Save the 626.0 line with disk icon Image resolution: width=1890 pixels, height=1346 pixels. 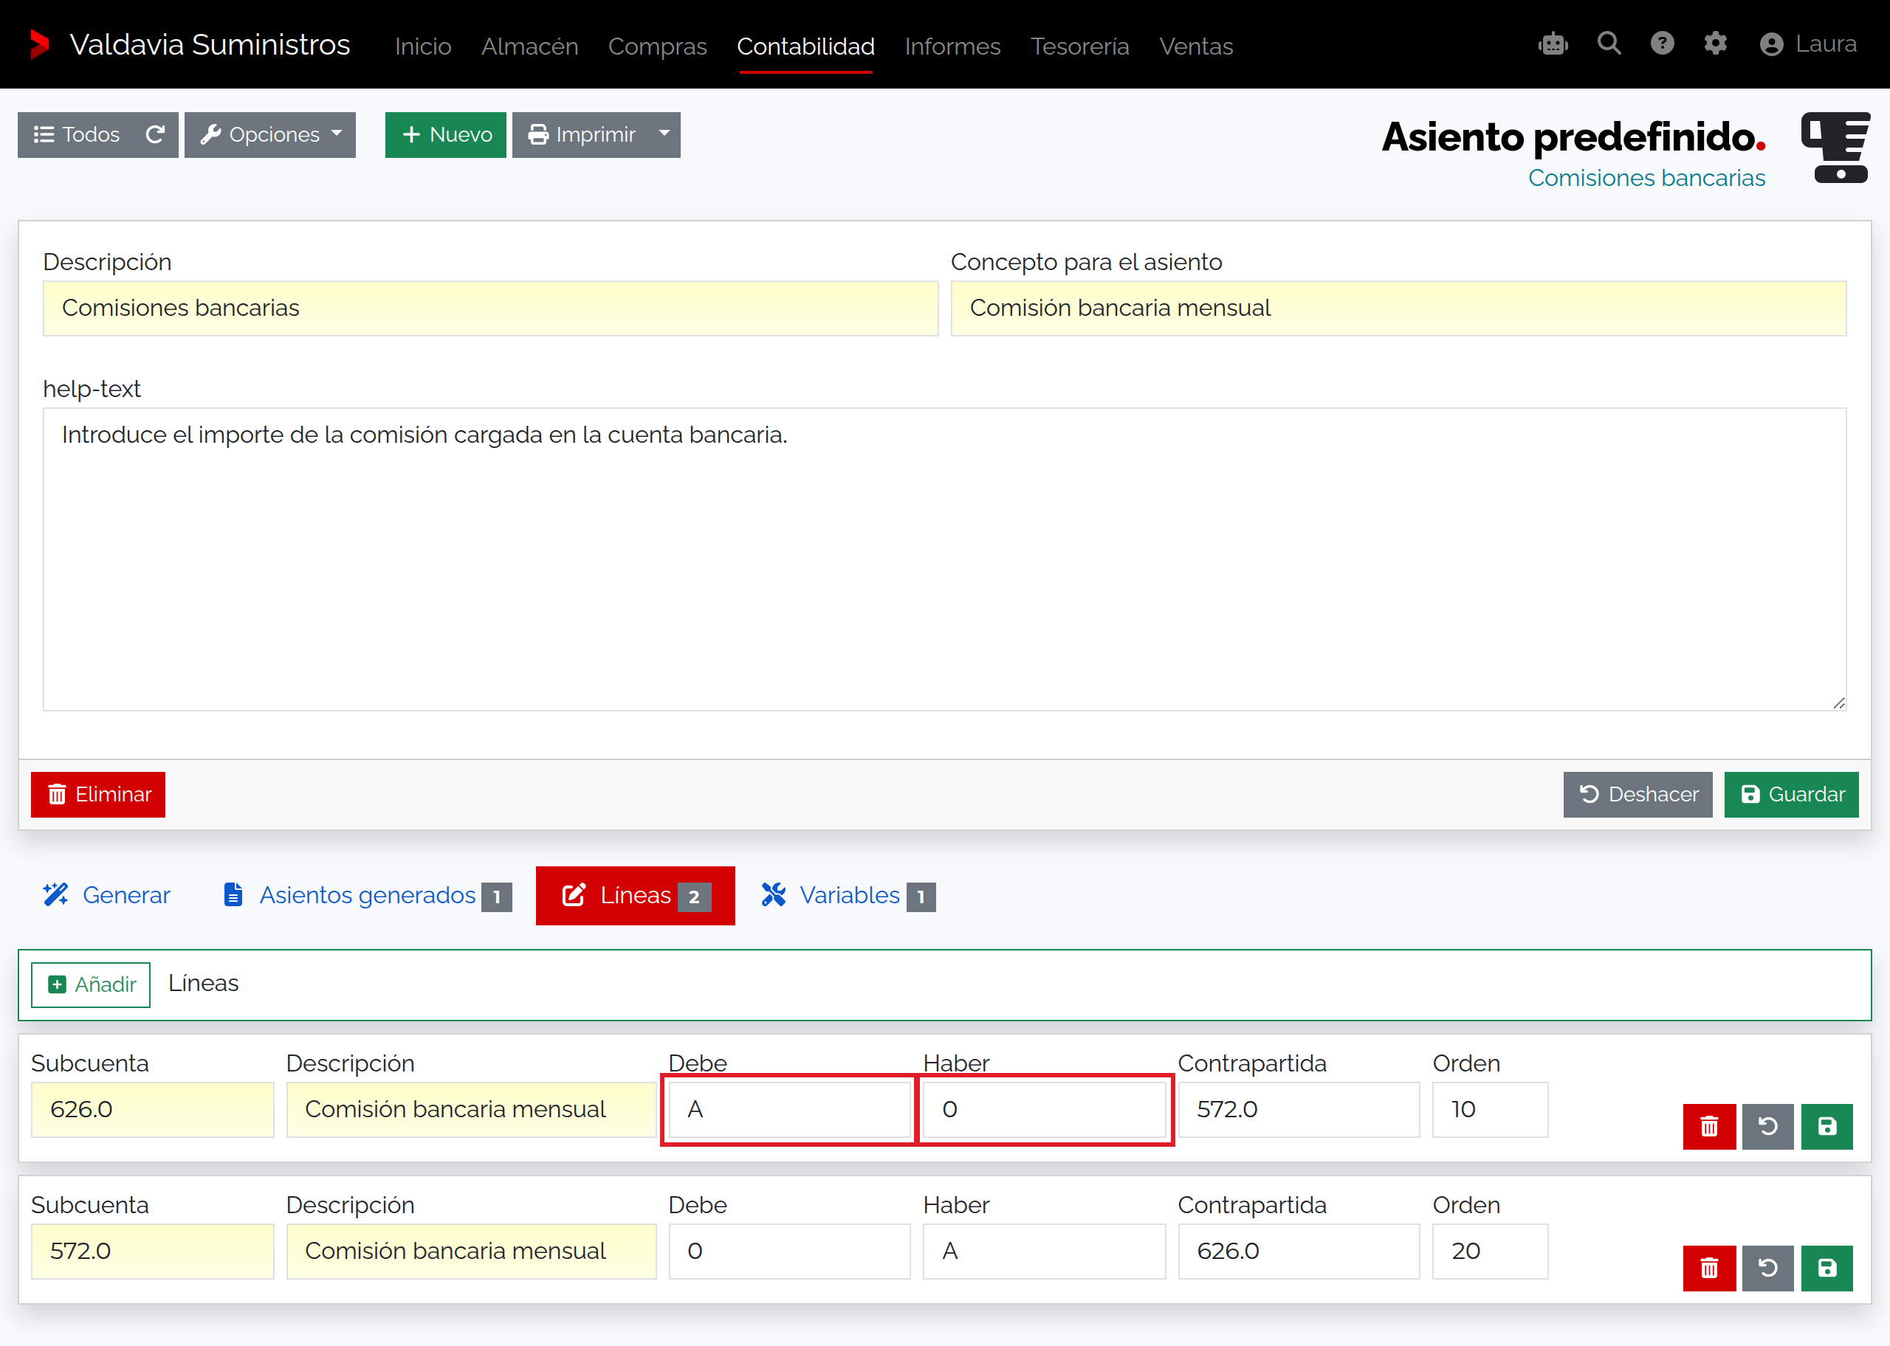point(1827,1126)
